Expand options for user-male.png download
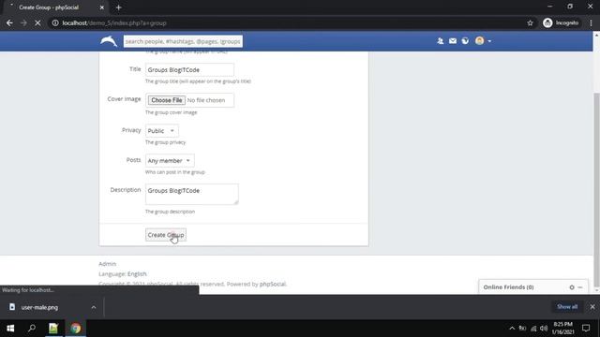This screenshot has height=337, width=600. pos(94,307)
